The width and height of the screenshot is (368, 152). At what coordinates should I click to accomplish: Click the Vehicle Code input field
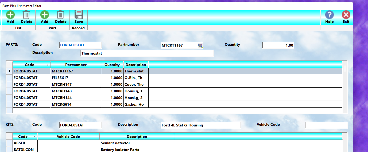tap(326, 125)
